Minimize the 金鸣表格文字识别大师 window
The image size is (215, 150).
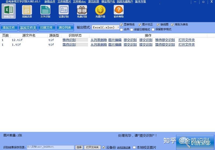point(195,2)
